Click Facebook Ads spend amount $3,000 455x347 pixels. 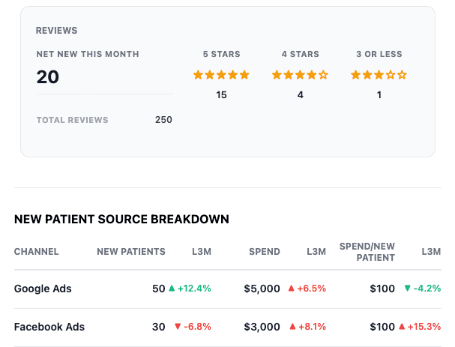(262, 327)
